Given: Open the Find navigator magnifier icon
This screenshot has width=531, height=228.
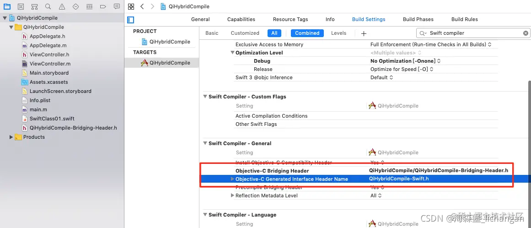Looking at the screenshot, I should click(x=48, y=6).
